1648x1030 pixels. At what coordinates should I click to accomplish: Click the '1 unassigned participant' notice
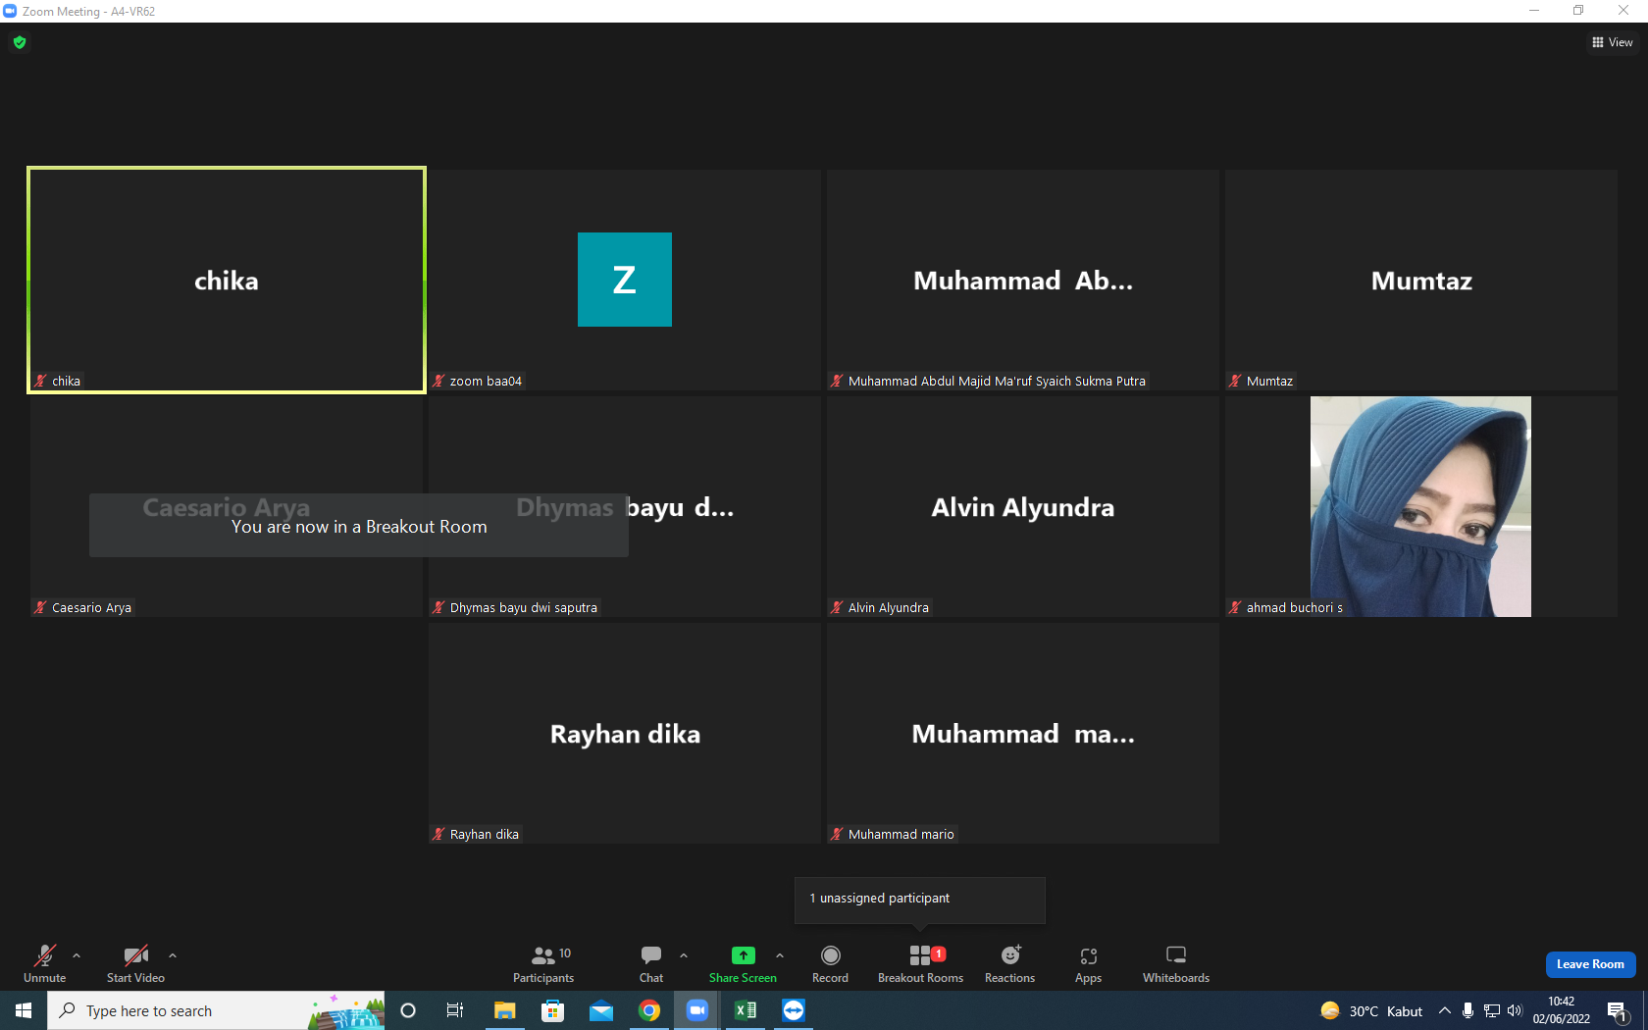[x=920, y=900]
